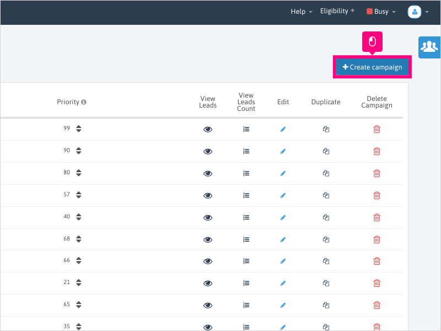View leads for the priority 68 campaign
Viewport: 441px width, 331px height.
pos(208,239)
